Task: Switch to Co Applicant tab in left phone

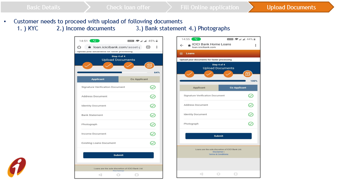Action: click(139, 79)
